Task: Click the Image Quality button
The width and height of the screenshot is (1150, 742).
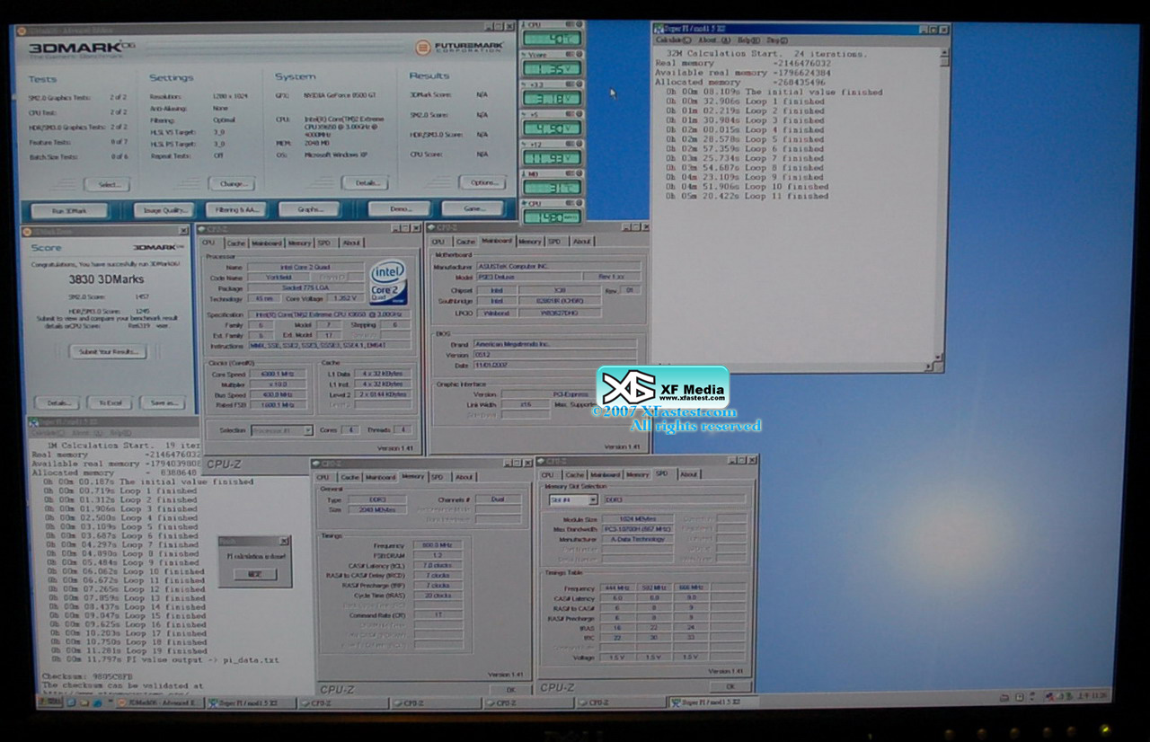Action: point(164,210)
